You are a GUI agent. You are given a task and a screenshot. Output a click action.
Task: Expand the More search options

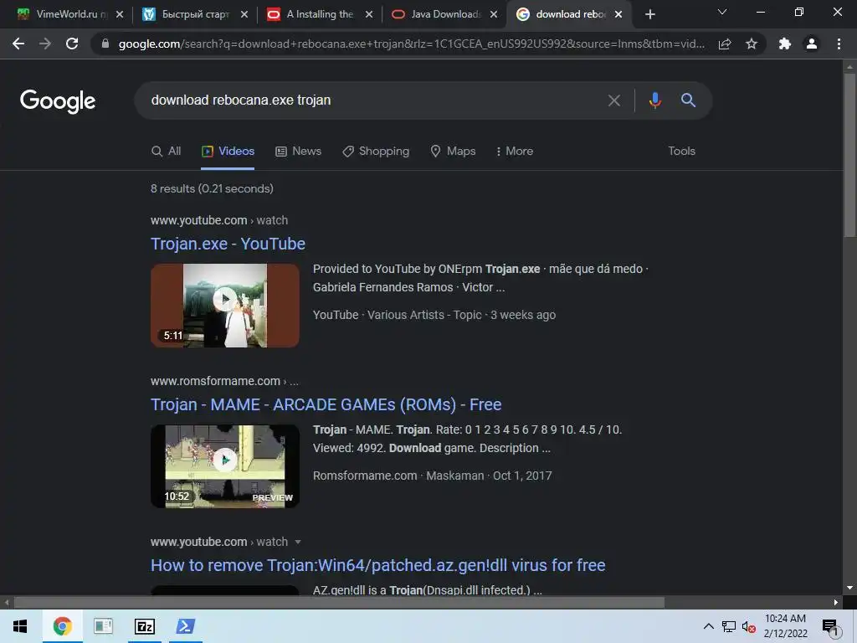click(515, 152)
